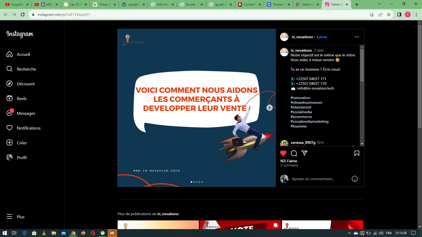Viewport: 422px width, 237px height.
Task: Open the #ecommerce hashtag link
Action: coord(301,117)
